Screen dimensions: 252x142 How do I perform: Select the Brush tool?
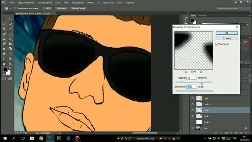[x=10, y=34]
